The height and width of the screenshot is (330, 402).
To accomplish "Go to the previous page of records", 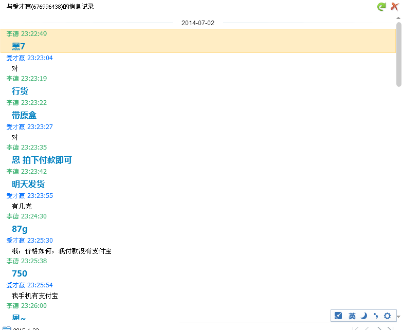I will click(367, 328).
